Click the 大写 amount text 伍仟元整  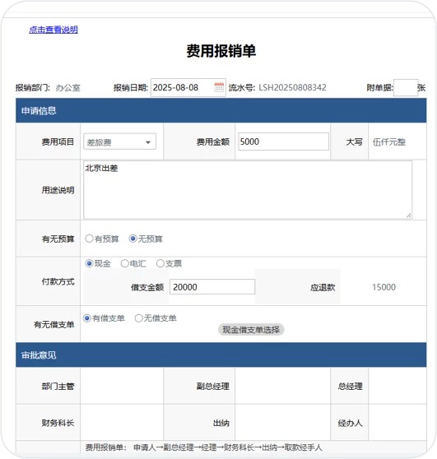coord(389,142)
